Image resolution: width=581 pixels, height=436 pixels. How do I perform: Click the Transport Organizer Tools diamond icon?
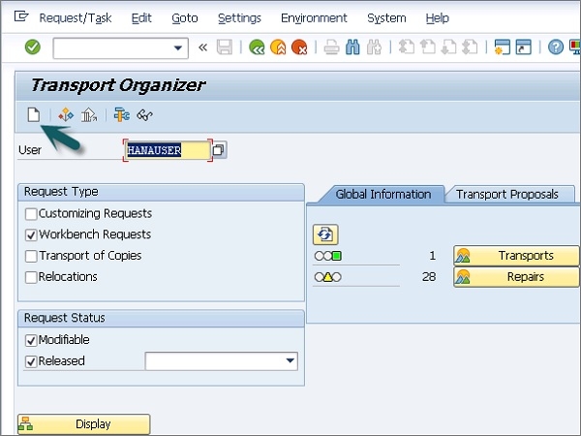(x=66, y=115)
